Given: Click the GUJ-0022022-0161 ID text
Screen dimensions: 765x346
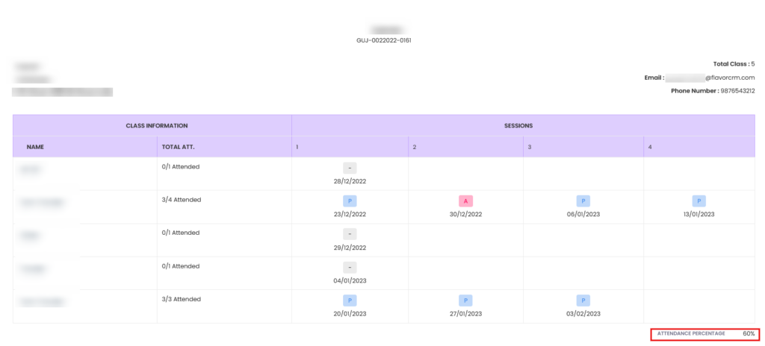Looking at the screenshot, I should (383, 40).
